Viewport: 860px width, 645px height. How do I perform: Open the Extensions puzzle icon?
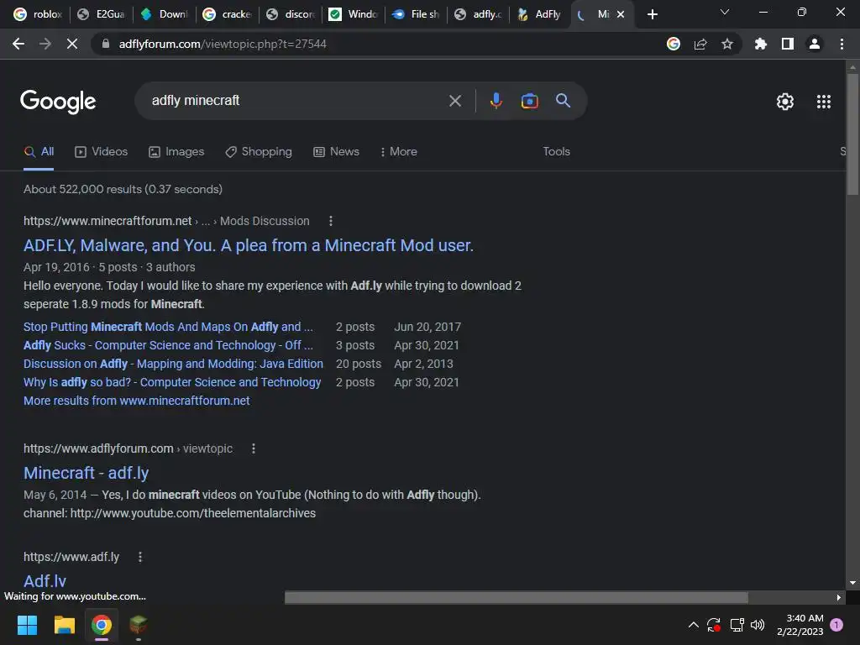pos(760,44)
